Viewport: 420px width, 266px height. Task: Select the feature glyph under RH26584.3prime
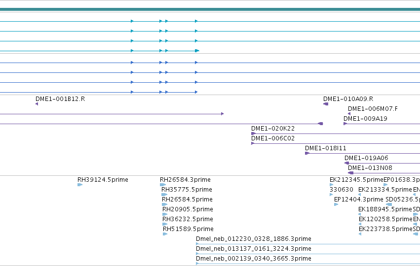coord(163,185)
